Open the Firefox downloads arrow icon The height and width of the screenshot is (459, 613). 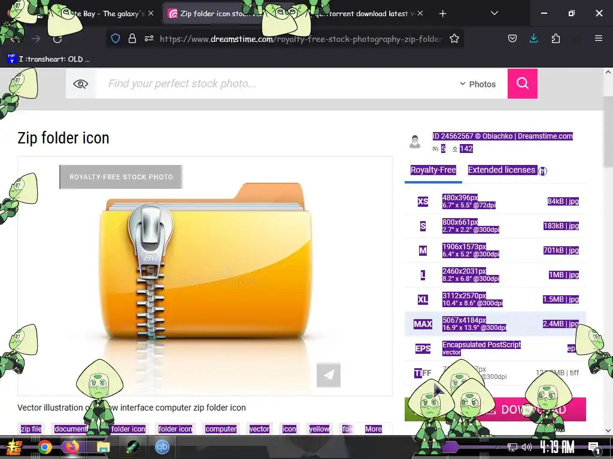[x=533, y=38]
